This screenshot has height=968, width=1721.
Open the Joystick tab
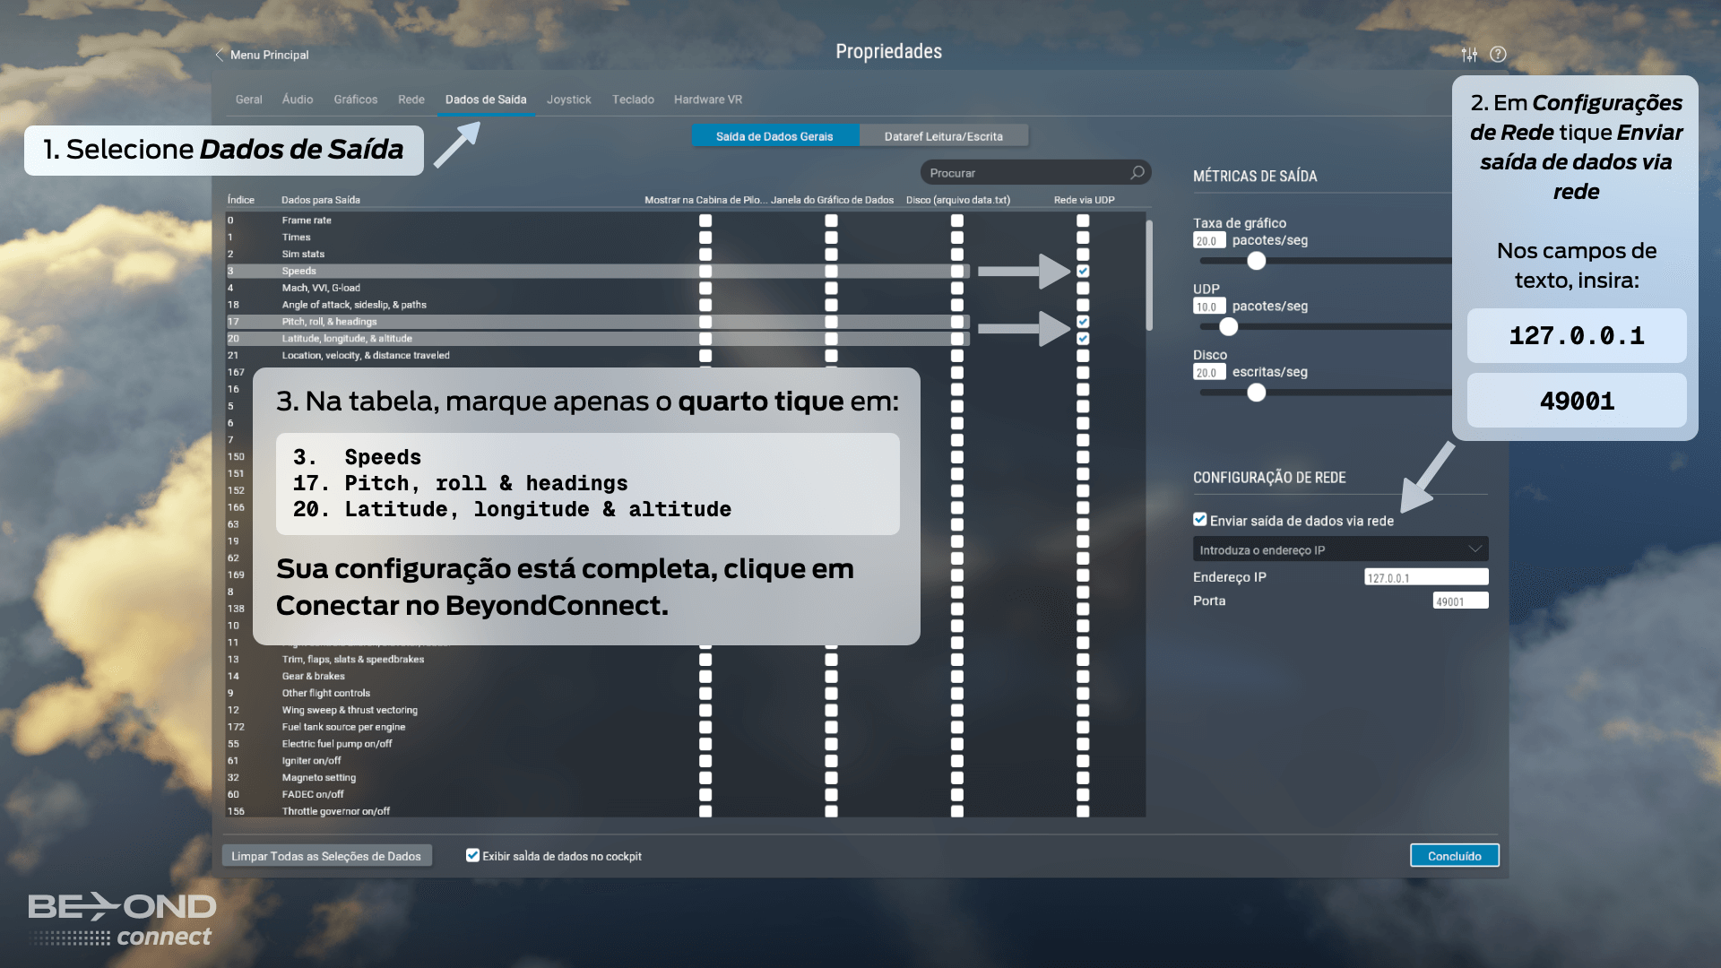569,99
